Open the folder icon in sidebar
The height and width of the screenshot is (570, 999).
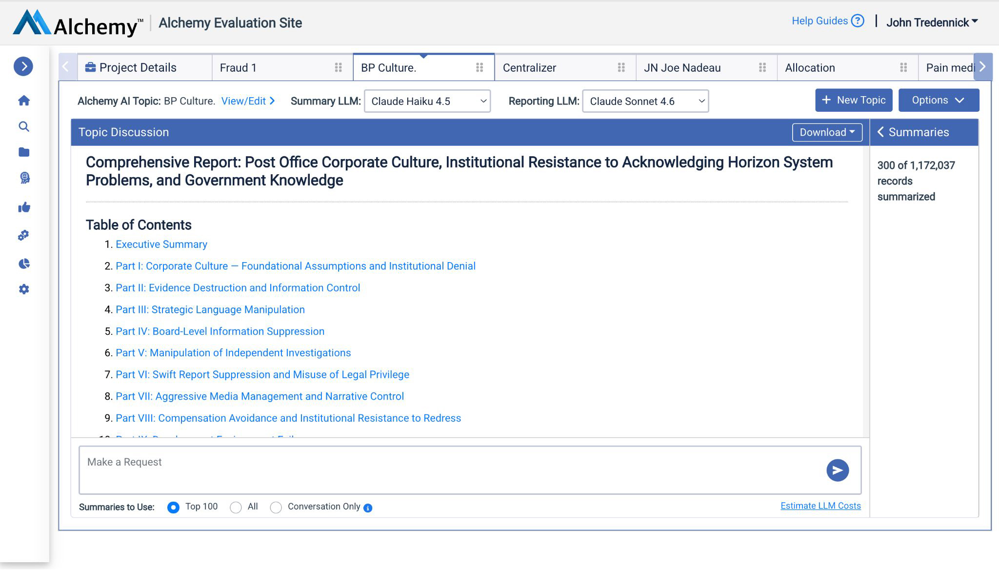coord(24,152)
